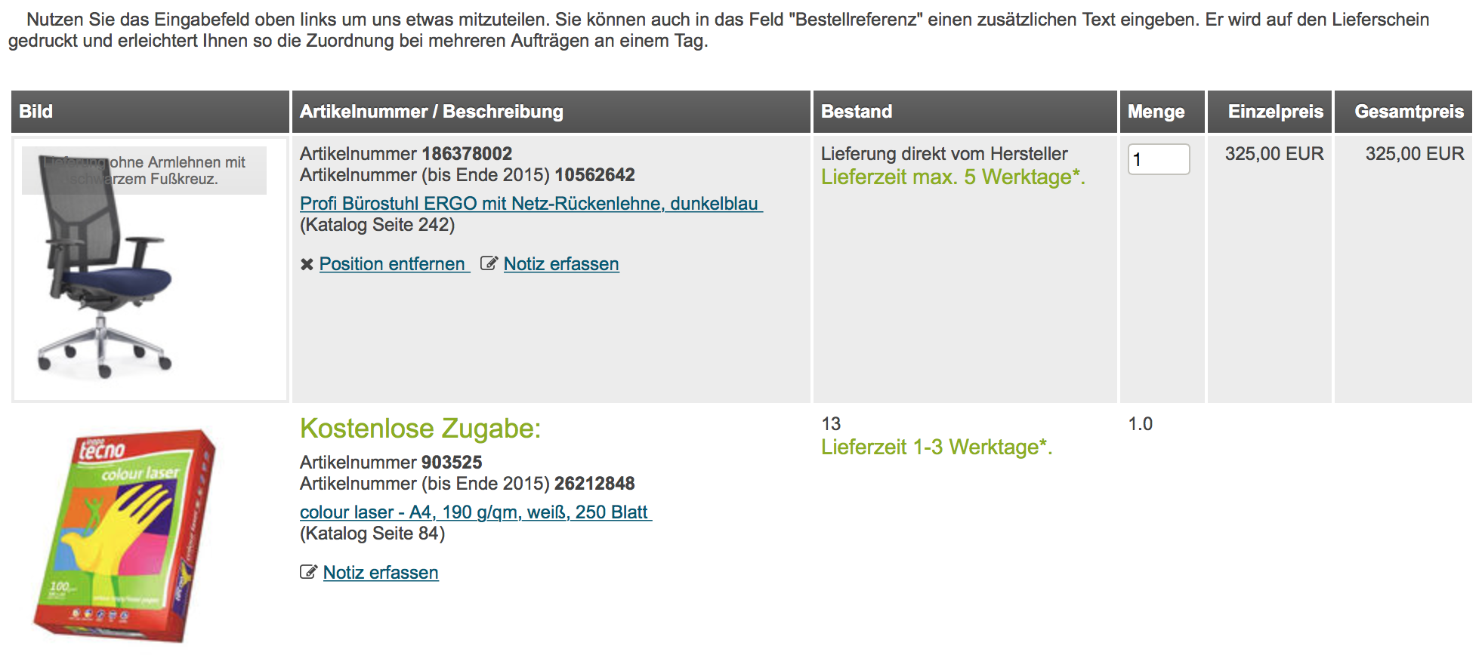This screenshot has height=658, width=1482.
Task: Click the Notiz erfassen link for the office chair
Action: pyautogui.click(x=561, y=264)
